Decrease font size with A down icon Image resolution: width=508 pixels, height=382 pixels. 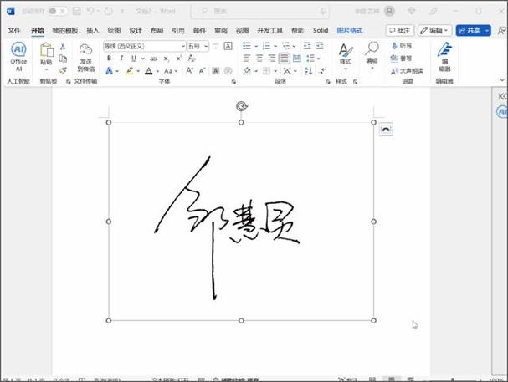coord(203,70)
